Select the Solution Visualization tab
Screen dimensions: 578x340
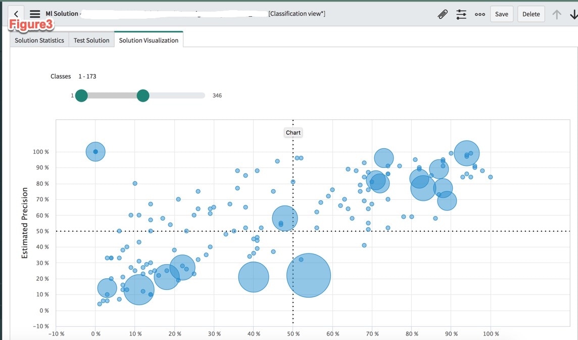pos(149,39)
